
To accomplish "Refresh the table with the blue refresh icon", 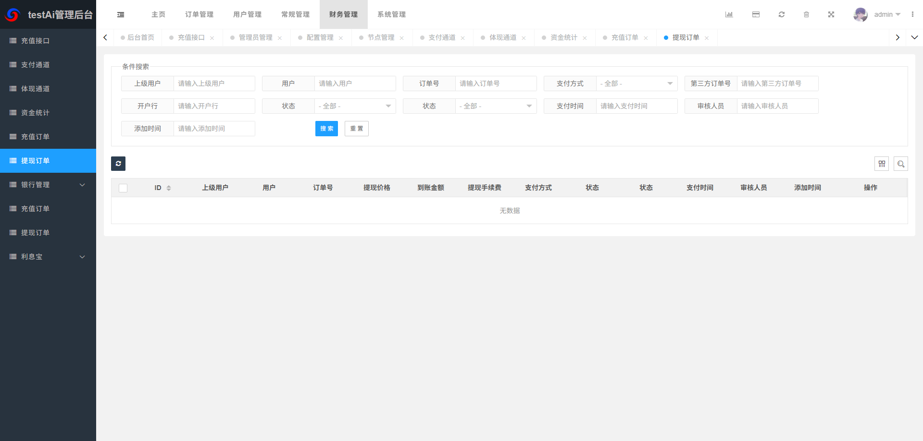I will tap(118, 164).
